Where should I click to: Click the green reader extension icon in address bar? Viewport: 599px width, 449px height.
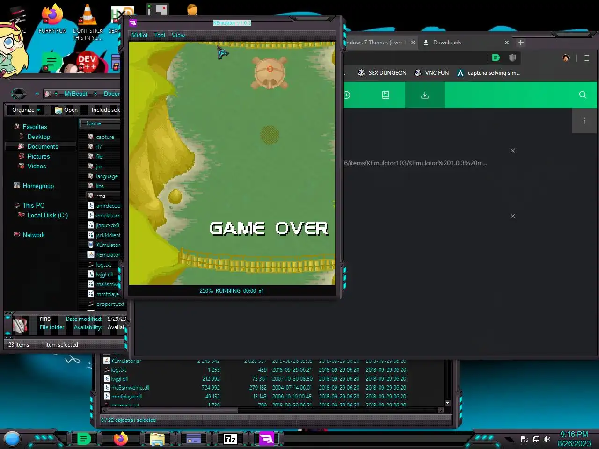(496, 58)
